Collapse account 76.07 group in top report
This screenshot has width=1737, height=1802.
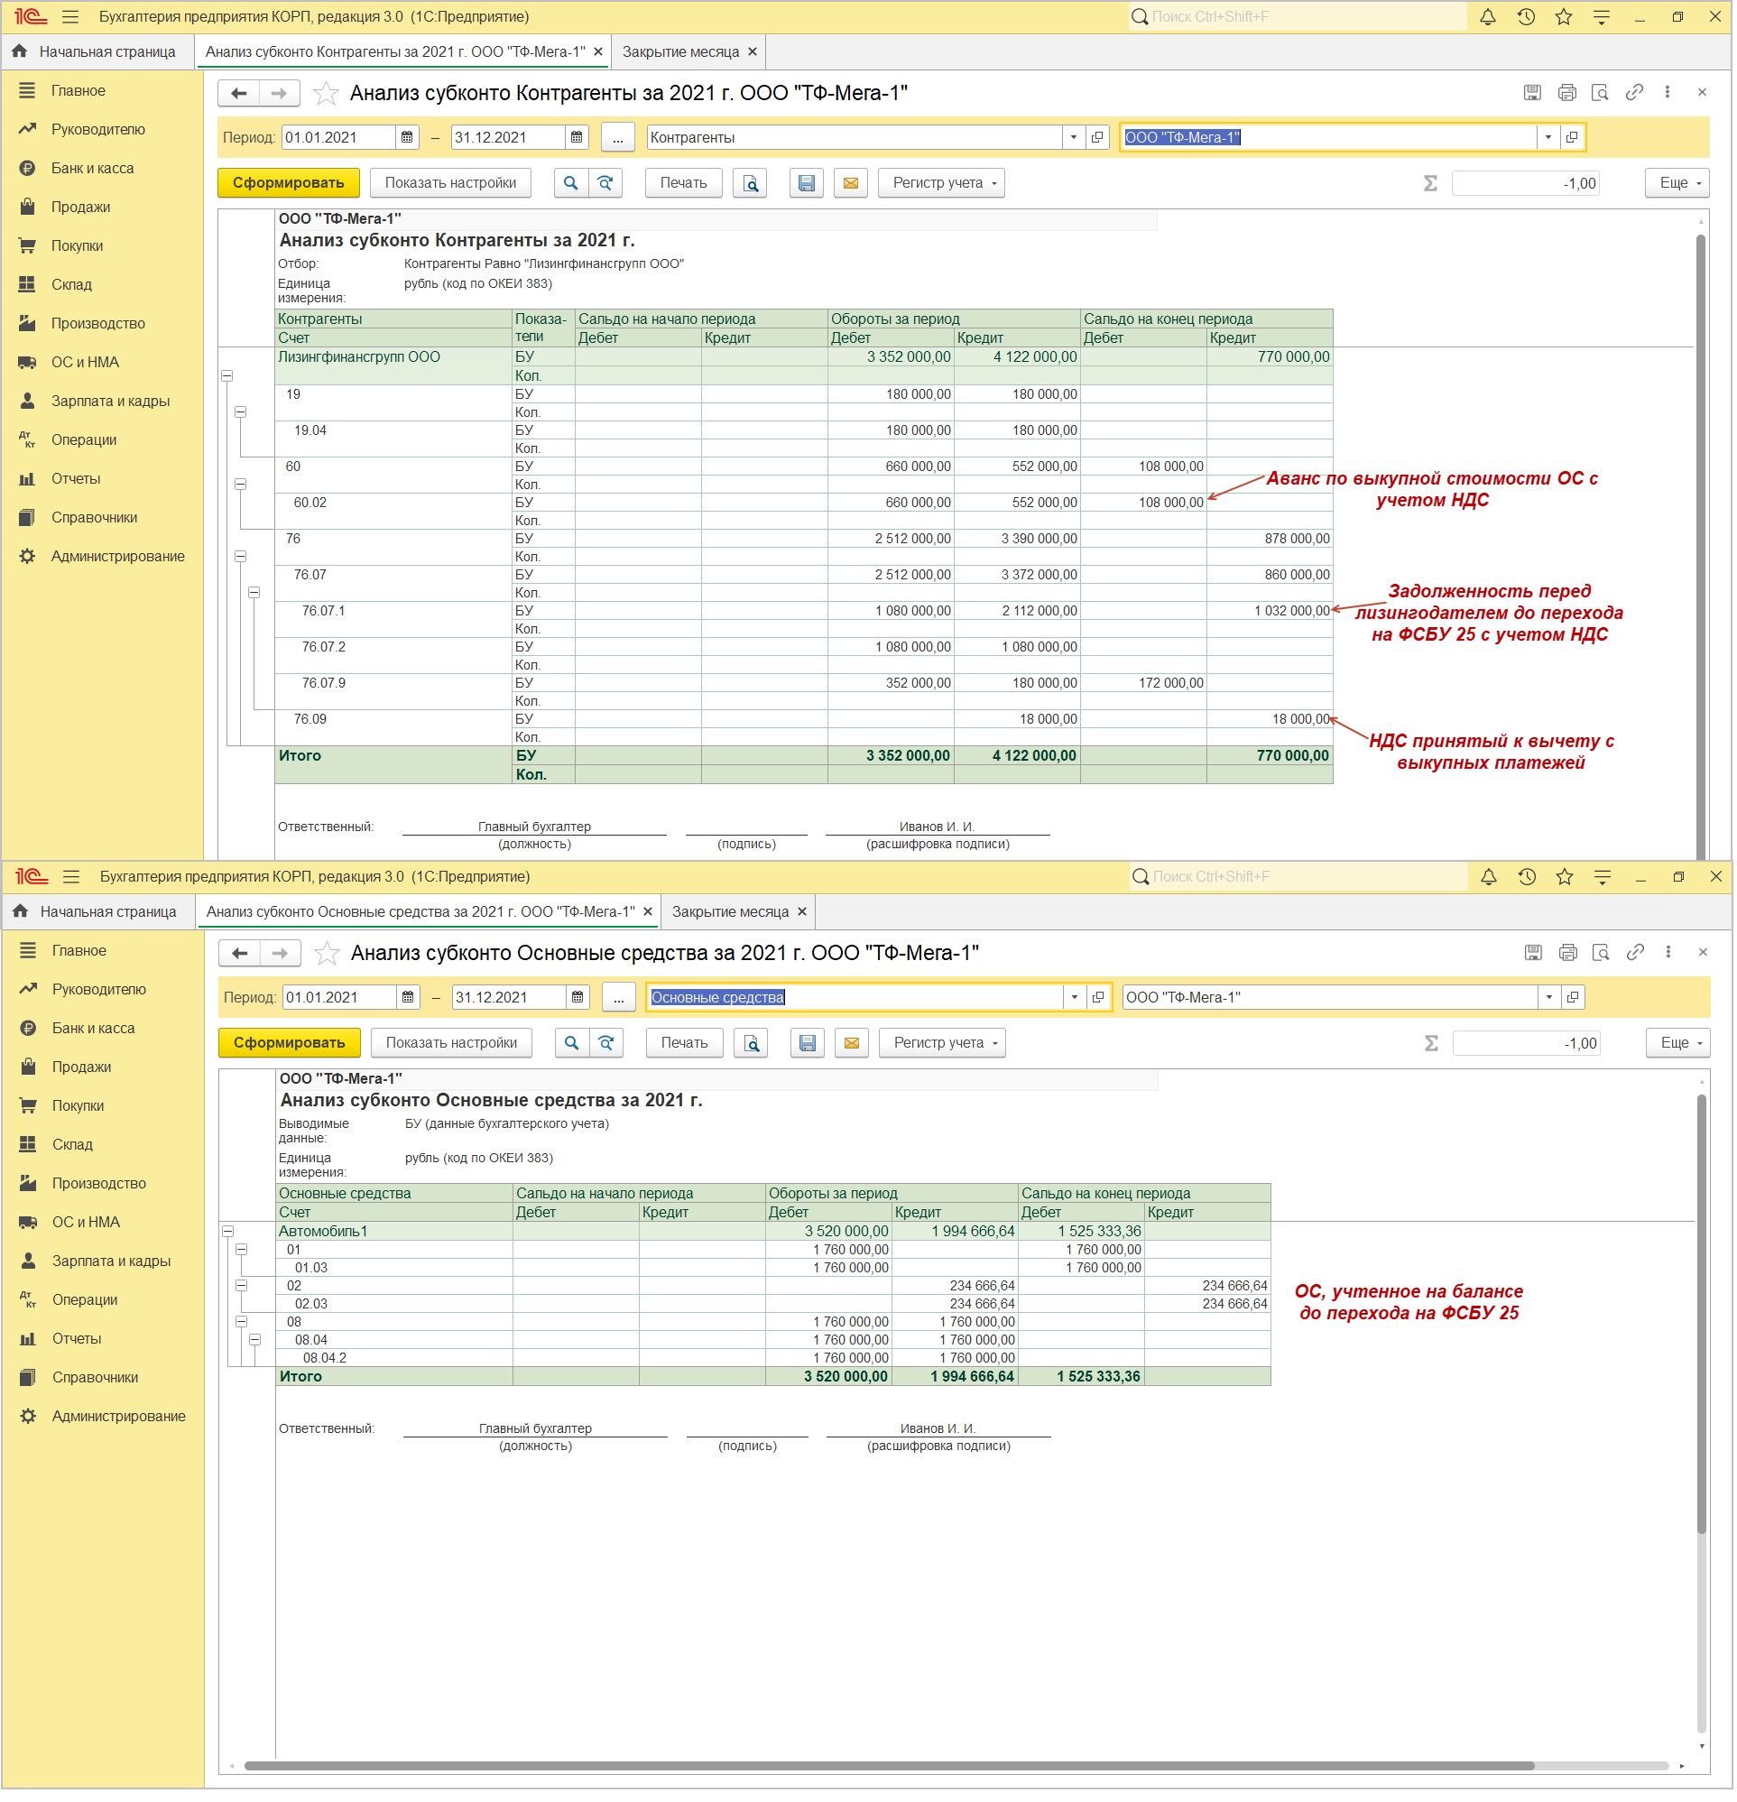tap(254, 593)
